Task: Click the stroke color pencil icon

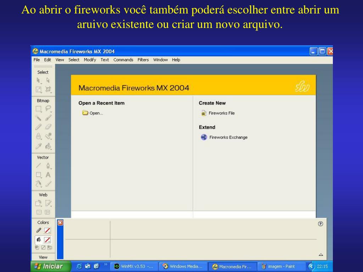Action: click(39, 230)
